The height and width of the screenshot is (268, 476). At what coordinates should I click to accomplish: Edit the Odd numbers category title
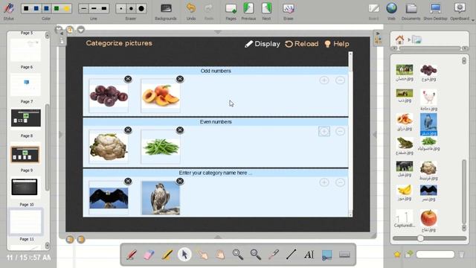pyautogui.click(x=216, y=71)
